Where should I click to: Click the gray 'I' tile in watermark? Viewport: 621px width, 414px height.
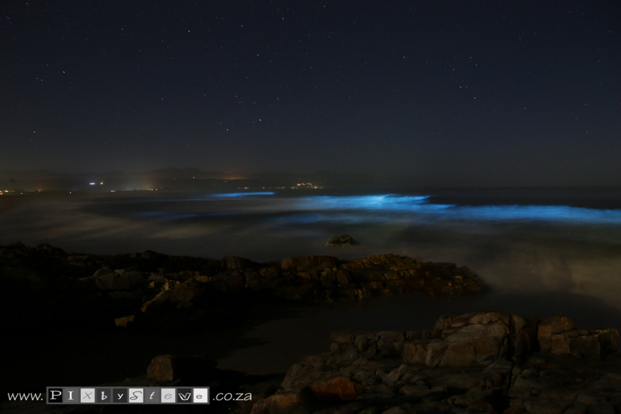click(71, 395)
